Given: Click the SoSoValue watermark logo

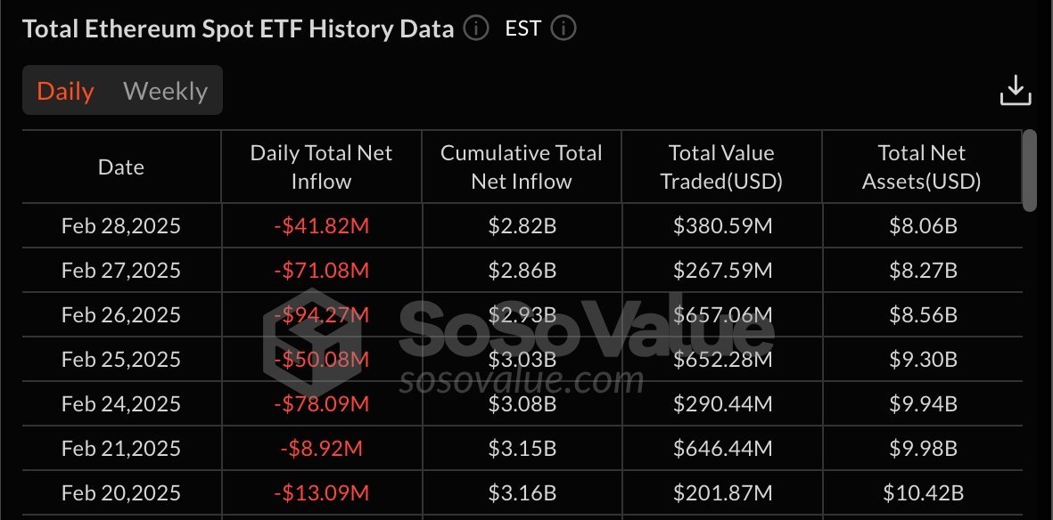Looking at the screenshot, I should pos(303,338).
